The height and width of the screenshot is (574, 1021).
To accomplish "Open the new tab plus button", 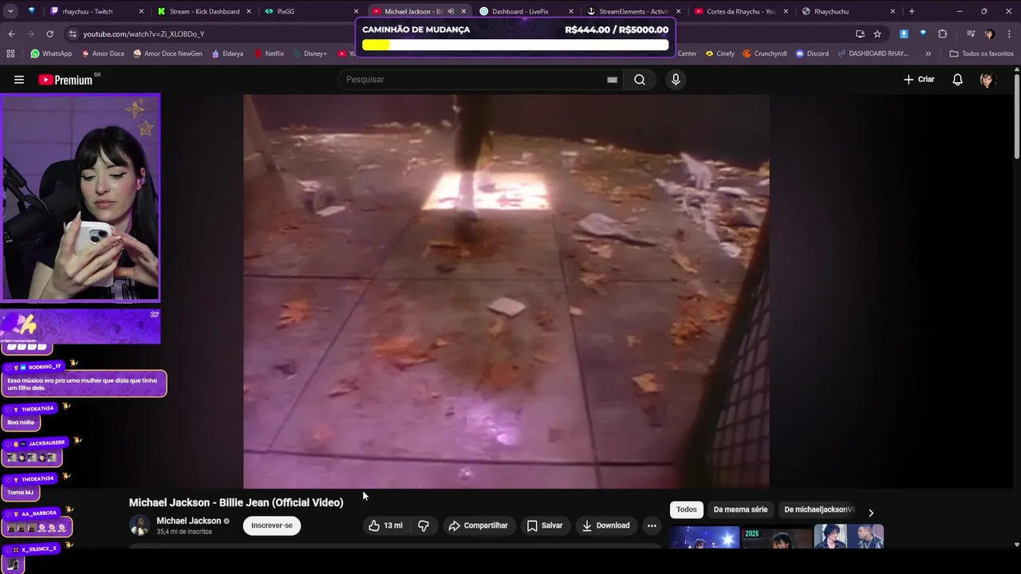I will (x=912, y=11).
